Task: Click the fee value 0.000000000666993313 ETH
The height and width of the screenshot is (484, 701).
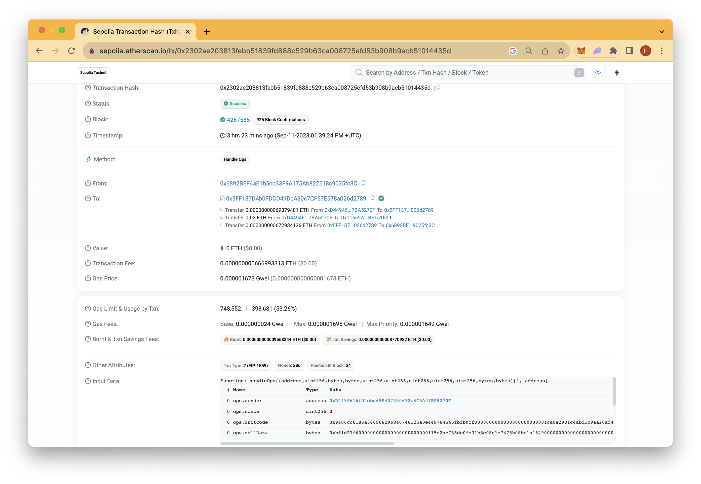Action: (258, 263)
